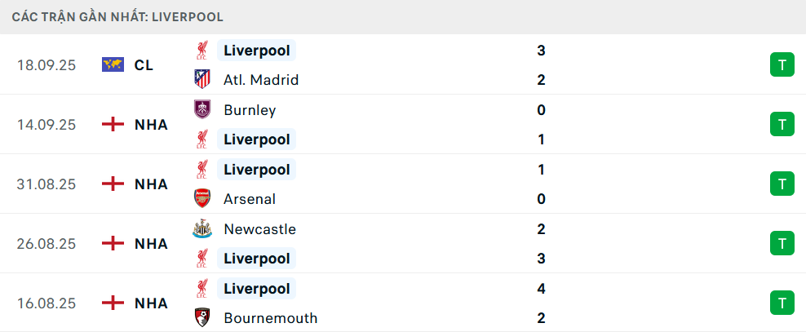
Task: Click the 26.08.25 match date
Action: [46, 244]
